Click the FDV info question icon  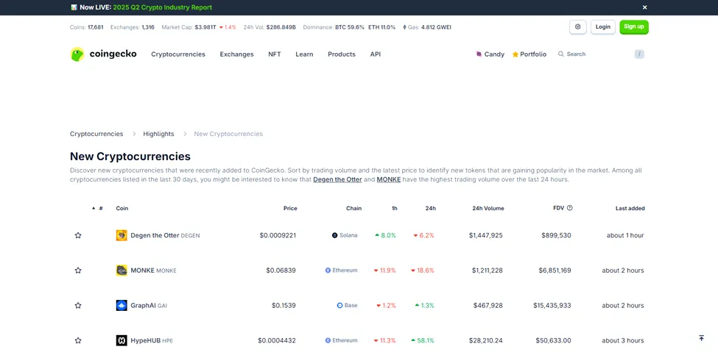tap(570, 207)
